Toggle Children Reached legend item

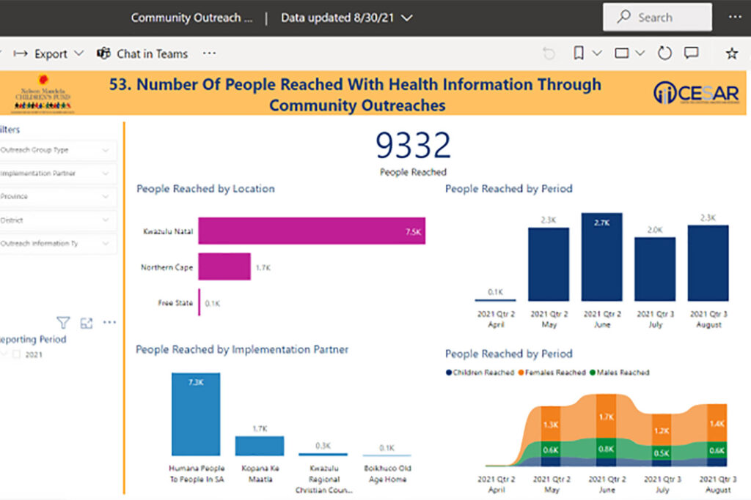(480, 373)
